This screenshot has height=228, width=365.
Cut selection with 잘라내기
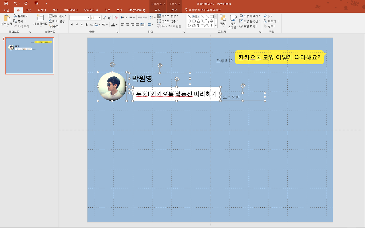(x=21, y=16)
